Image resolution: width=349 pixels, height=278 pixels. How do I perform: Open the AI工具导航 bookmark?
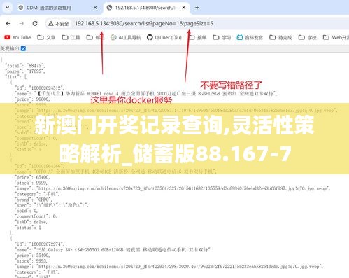pos(126,37)
